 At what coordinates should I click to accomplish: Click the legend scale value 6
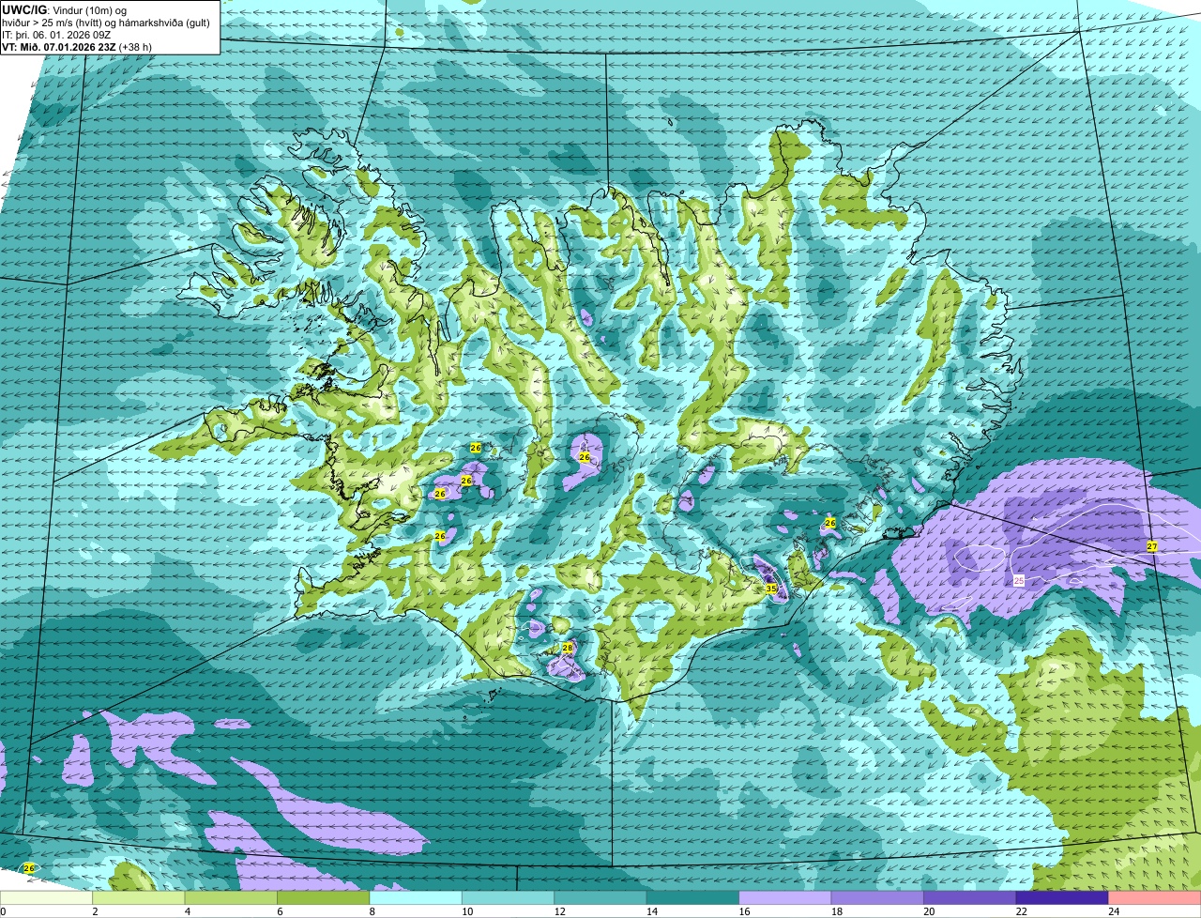(x=280, y=911)
